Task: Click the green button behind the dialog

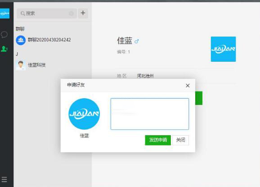Action: (199, 98)
